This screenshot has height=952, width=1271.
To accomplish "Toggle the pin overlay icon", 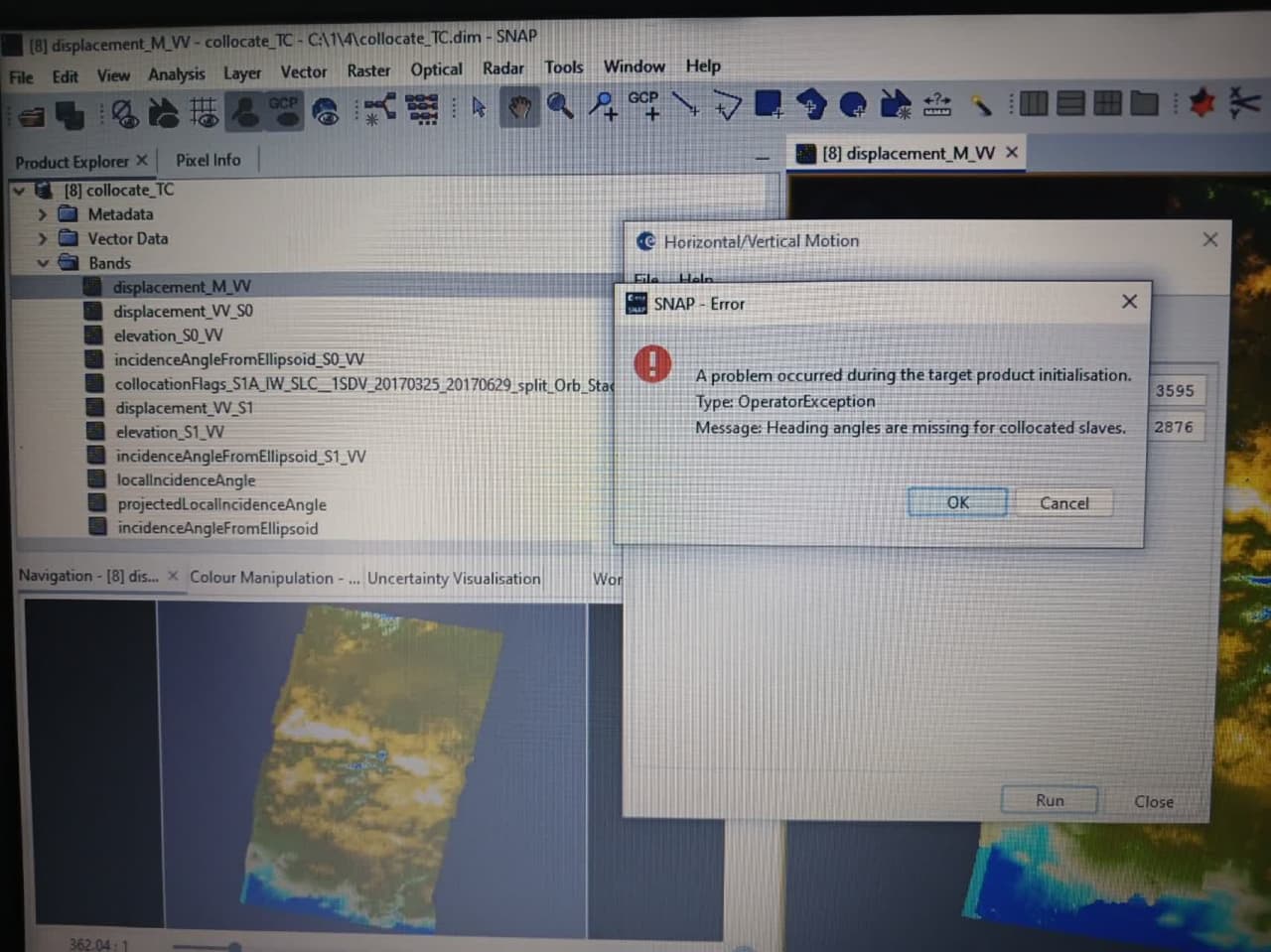I will click(x=245, y=111).
